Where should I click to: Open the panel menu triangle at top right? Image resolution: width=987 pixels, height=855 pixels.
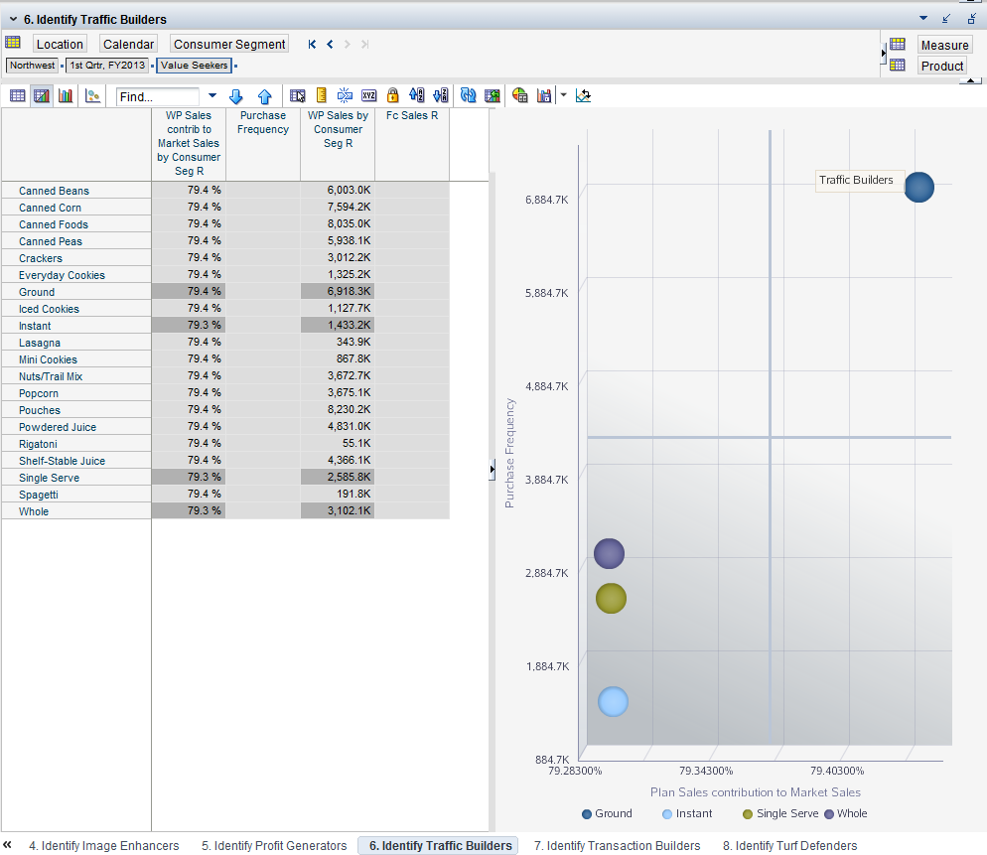click(x=923, y=18)
